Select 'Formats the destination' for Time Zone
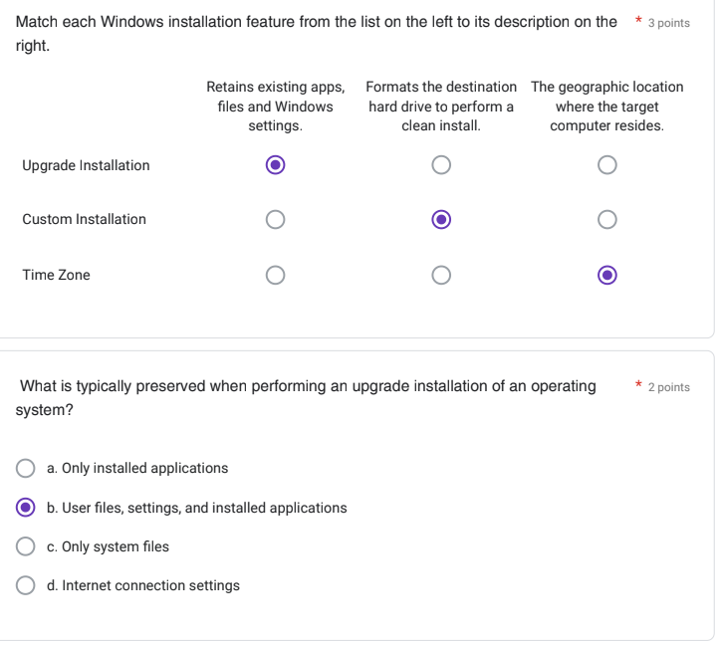721x645 pixels. (441, 275)
